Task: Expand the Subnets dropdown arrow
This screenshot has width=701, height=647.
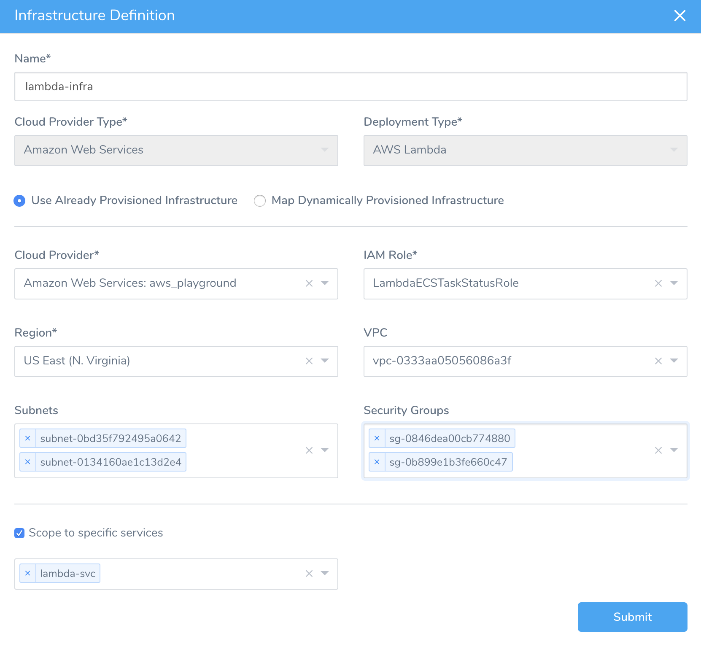Action: click(x=325, y=450)
